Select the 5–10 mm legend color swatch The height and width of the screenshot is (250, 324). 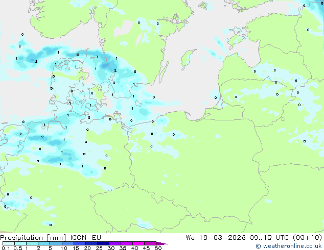56,243
